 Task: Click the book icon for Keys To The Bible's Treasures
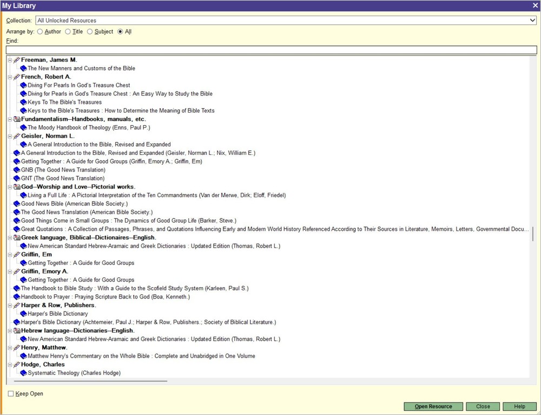pyautogui.click(x=23, y=102)
